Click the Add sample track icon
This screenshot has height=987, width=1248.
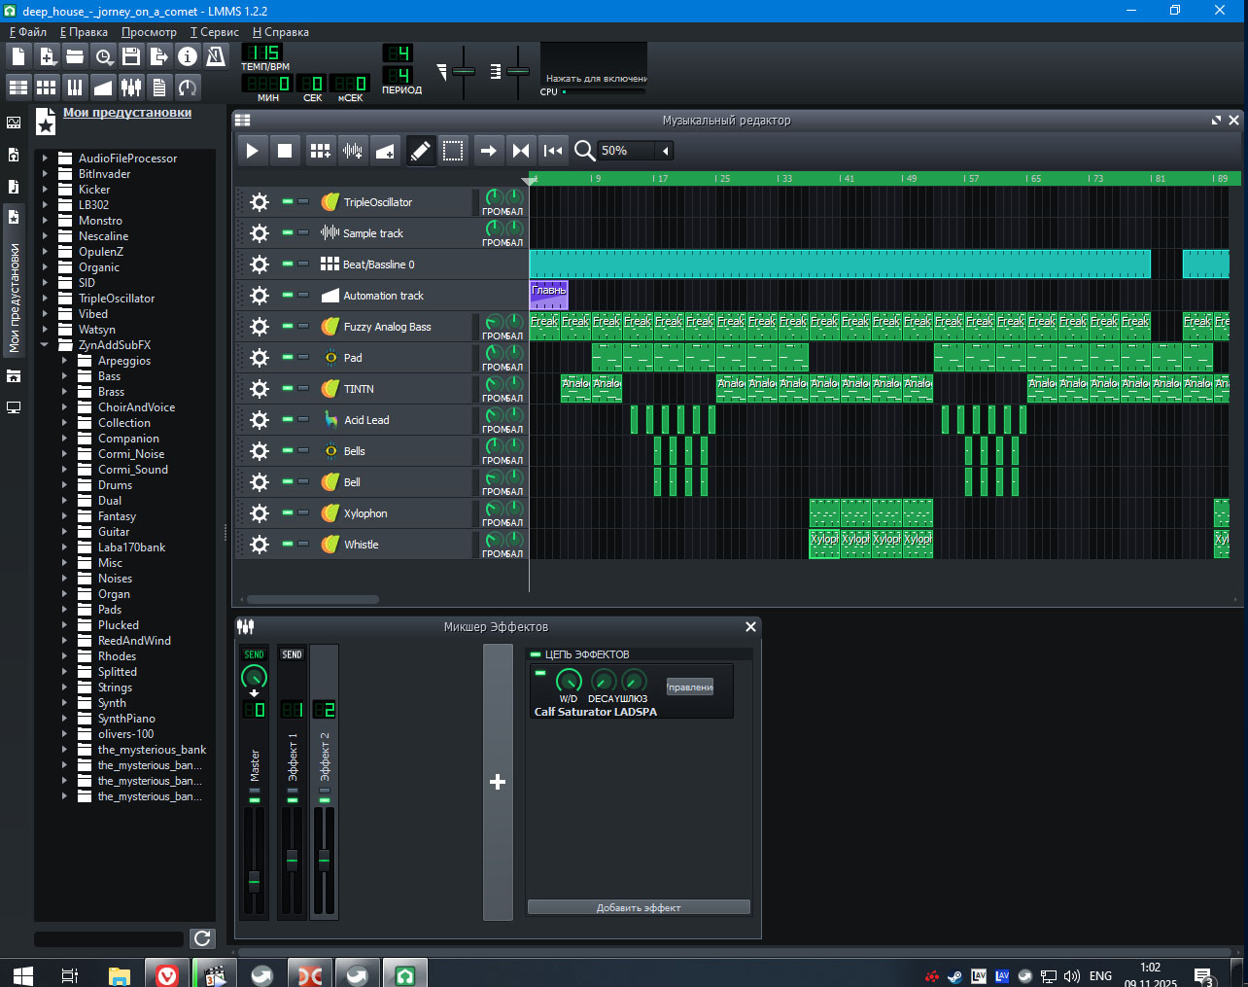click(353, 151)
